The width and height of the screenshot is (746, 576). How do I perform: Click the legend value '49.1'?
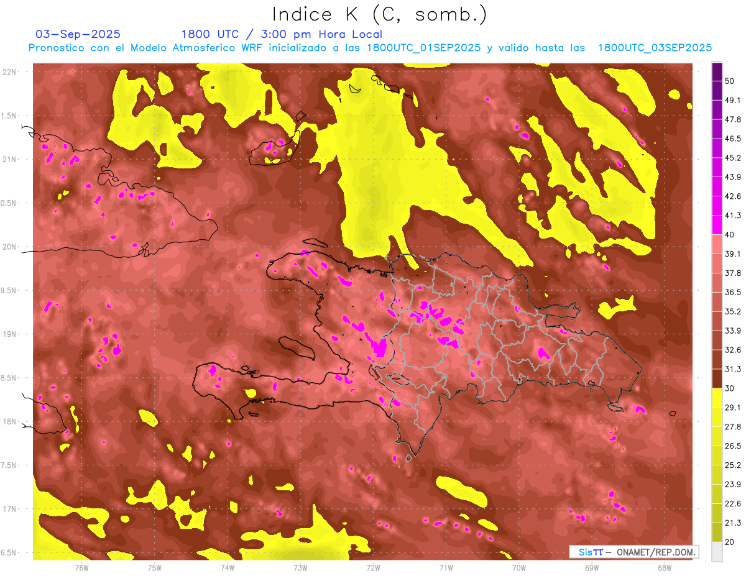point(733,100)
